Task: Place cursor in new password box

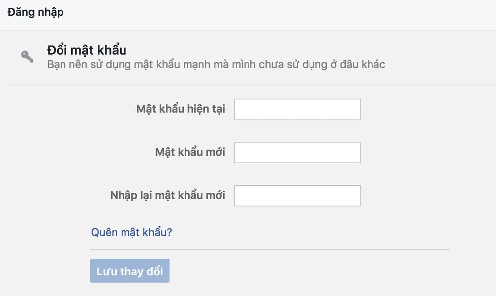Action: coord(297,152)
